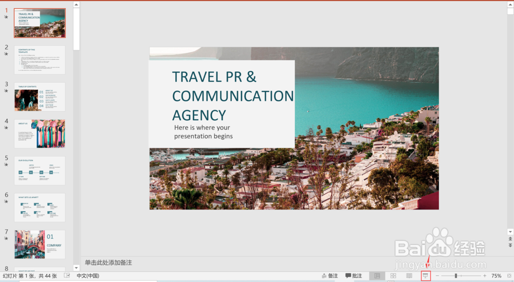The width and height of the screenshot is (514, 282).
Task: Select slide 3 Table of Contents thumbnail
Action: pyautogui.click(x=40, y=97)
